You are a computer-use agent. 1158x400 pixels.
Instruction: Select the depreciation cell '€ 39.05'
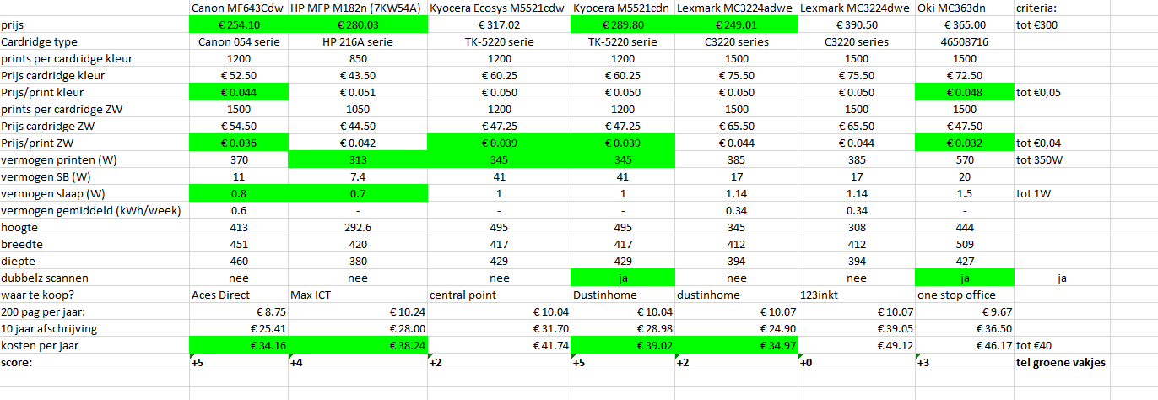(x=856, y=329)
